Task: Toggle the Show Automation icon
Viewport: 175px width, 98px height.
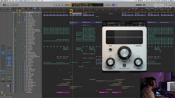Action: click(38, 8)
